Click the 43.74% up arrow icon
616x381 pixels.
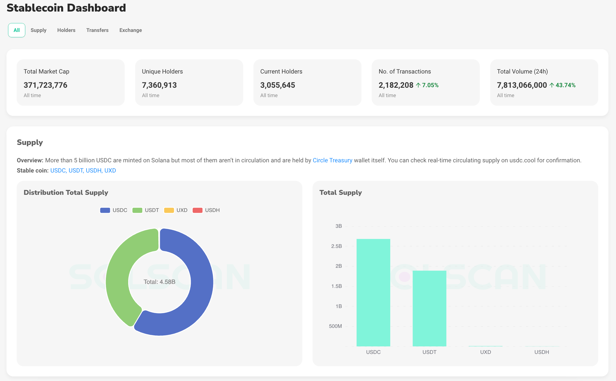point(552,85)
